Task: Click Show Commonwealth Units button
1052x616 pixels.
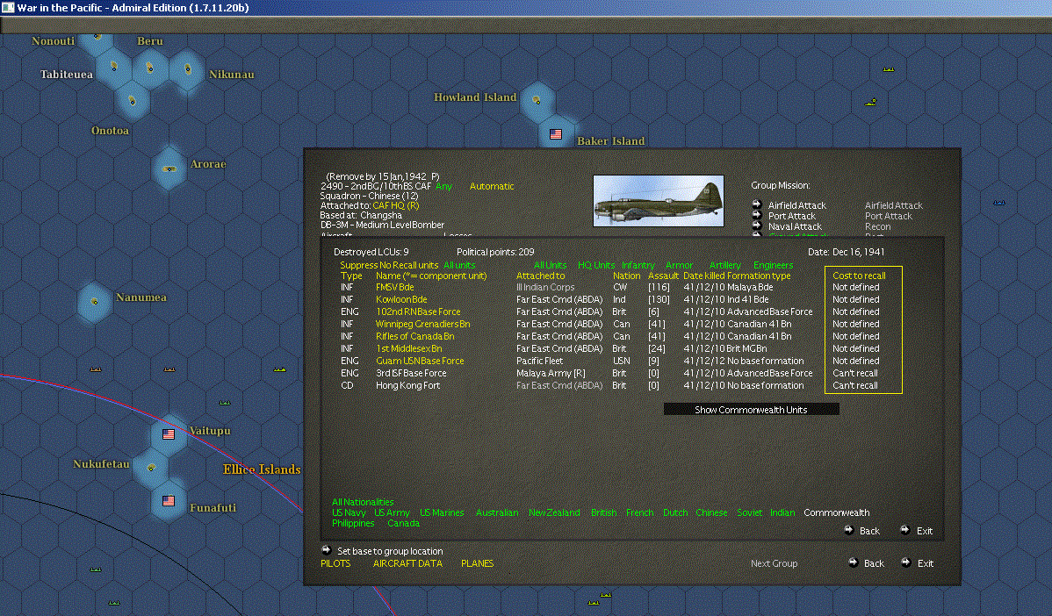Action: (752, 410)
